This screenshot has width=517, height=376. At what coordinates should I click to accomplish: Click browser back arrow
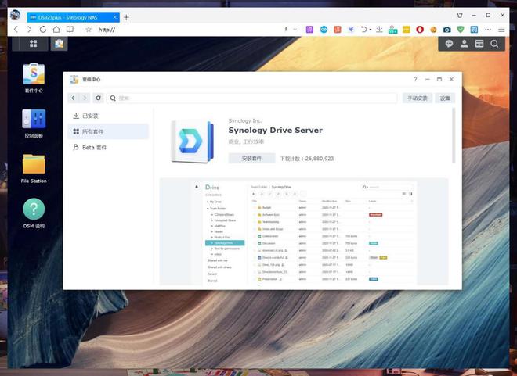tap(16, 30)
